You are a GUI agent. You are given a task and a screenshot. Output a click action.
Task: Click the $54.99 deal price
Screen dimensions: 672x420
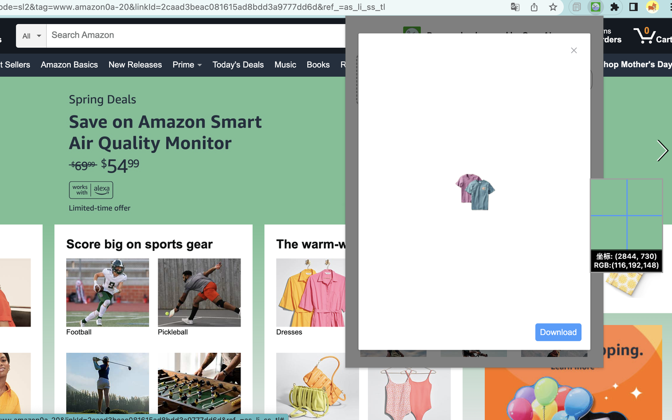click(120, 165)
